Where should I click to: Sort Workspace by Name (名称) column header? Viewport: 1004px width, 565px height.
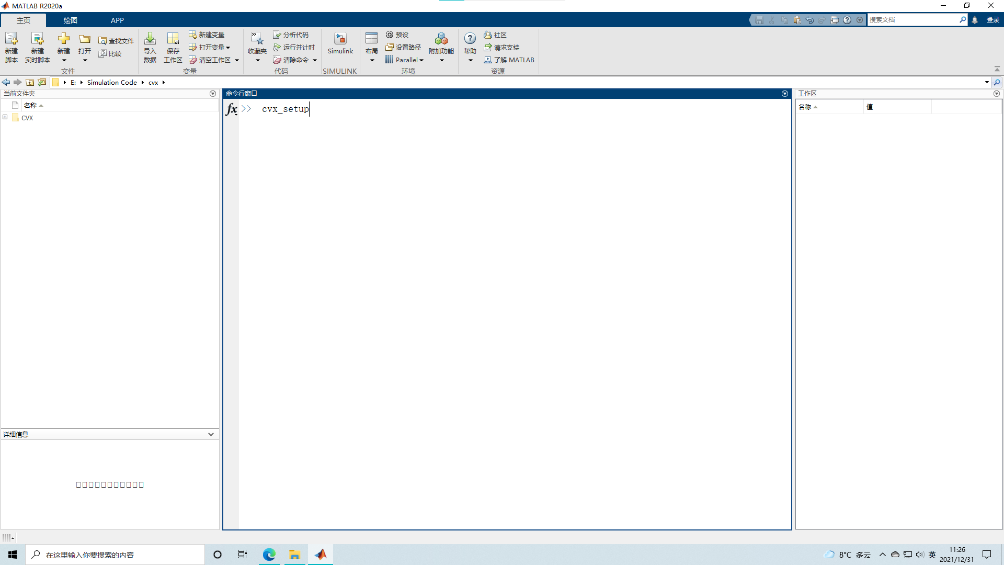pyautogui.click(x=829, y=107)
